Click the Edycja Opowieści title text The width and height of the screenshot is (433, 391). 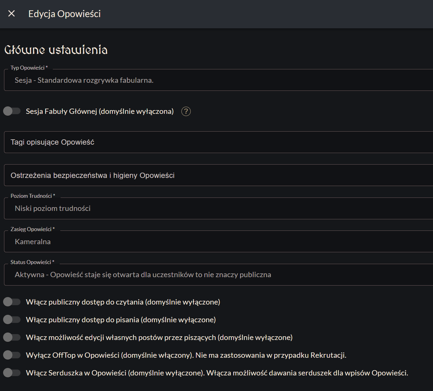[x=64, y=14]
